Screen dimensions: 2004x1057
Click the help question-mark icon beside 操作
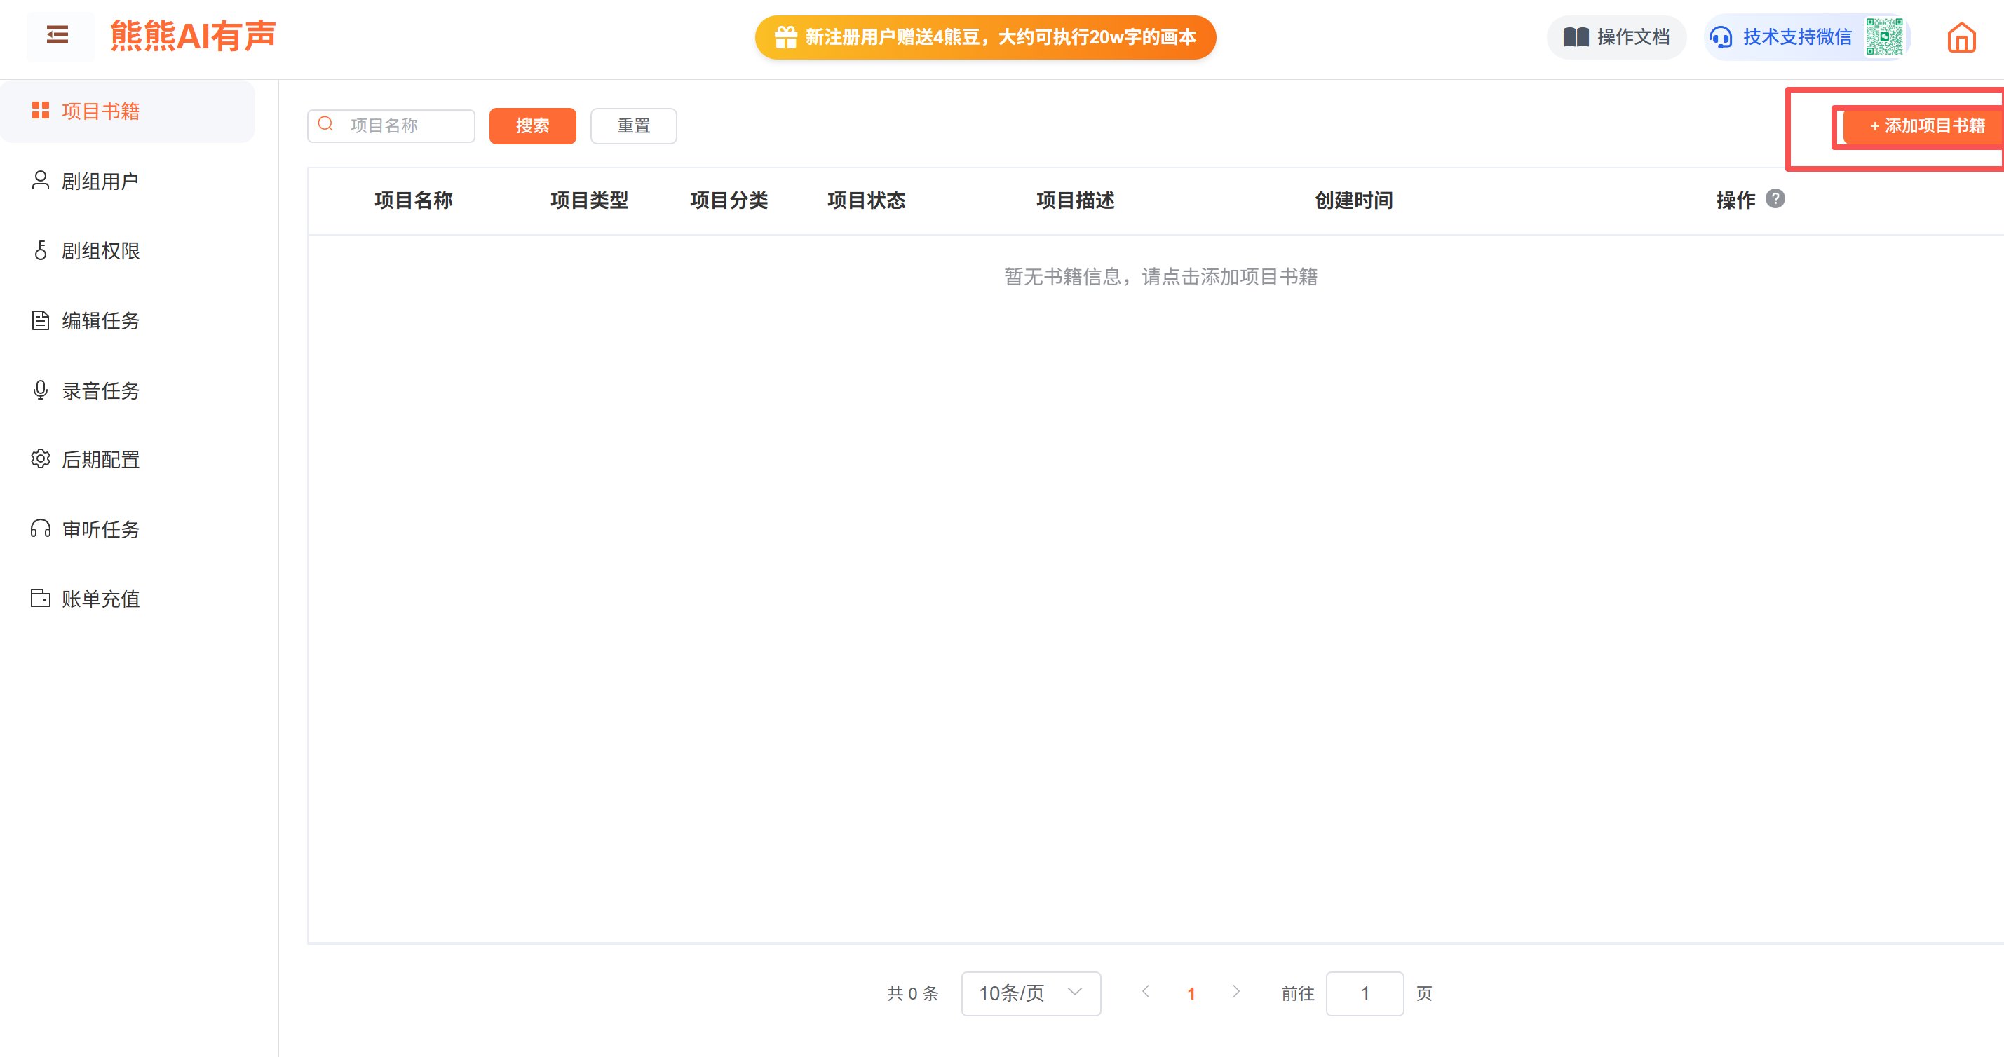[x=1775, y=199]
